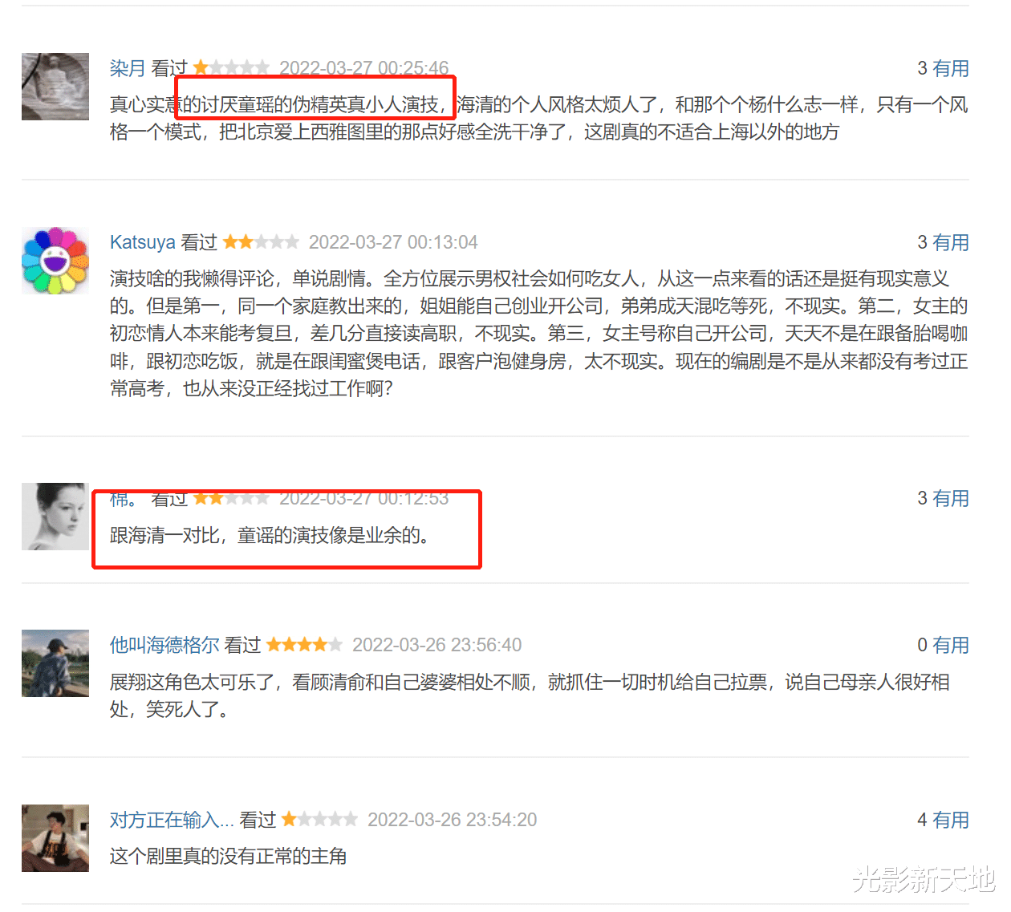This screenshot has width=1011, height=912.
Task: Open 棉。's black-and-white portrait avatar
Action: 55,517
